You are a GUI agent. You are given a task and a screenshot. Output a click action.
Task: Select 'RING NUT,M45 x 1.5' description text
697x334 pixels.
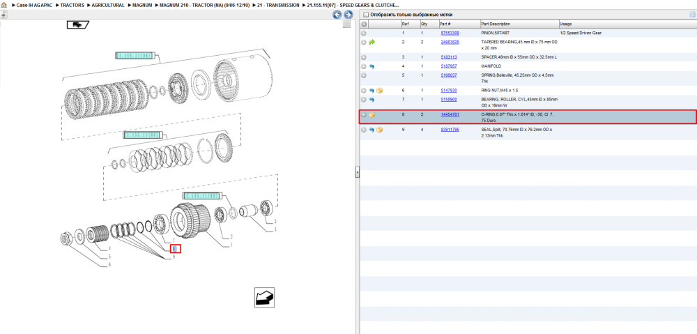click(500, 90)
